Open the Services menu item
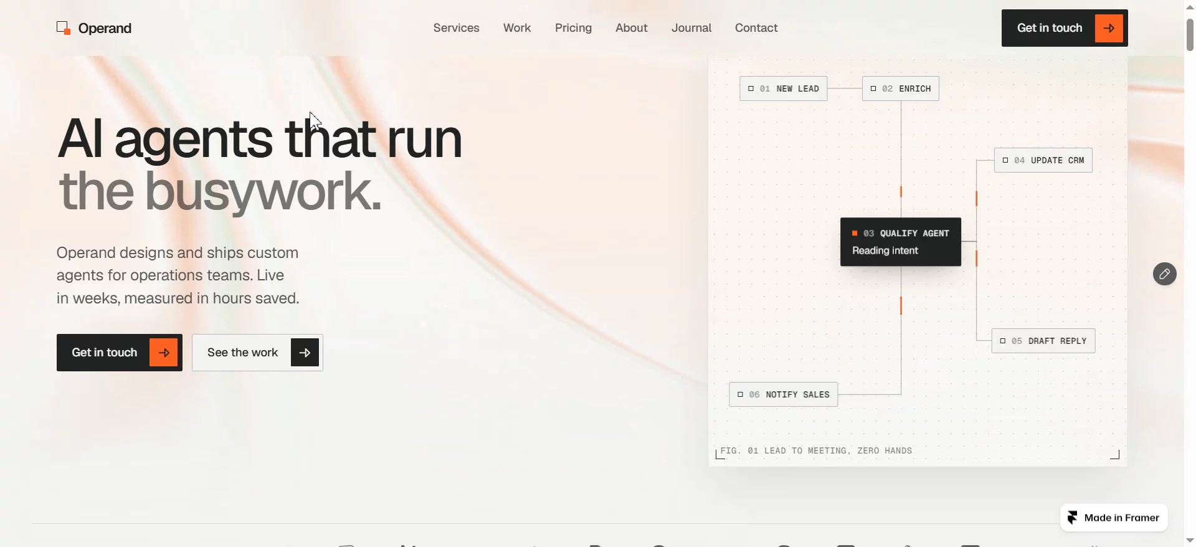This screenshot has width=1196, height=547. [457, 28]
